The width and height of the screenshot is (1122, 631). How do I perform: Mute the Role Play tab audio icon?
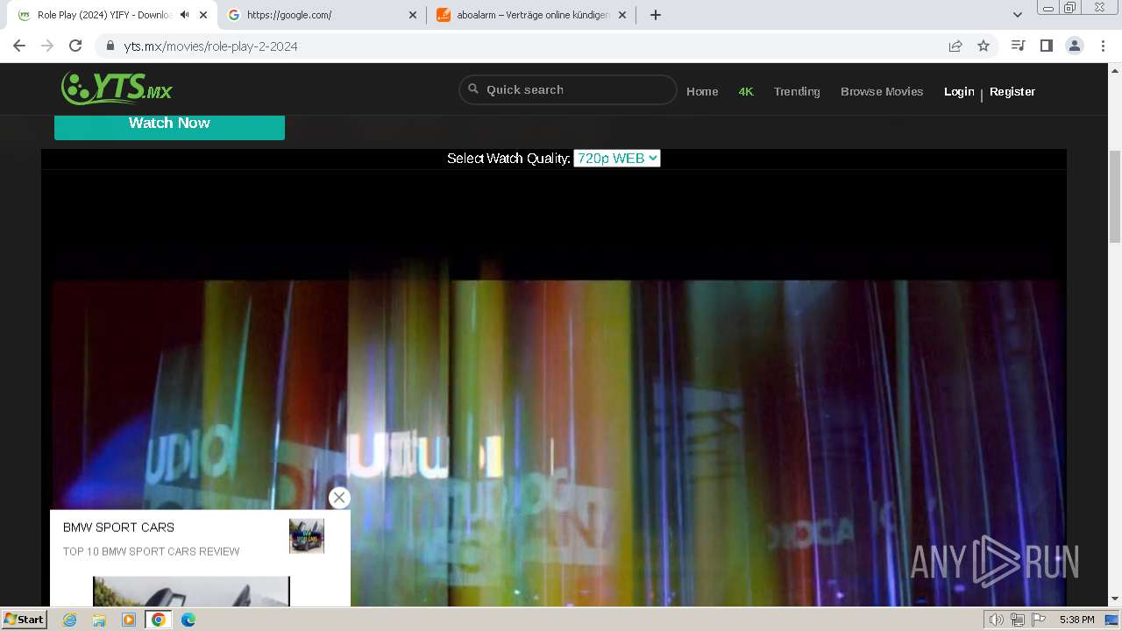pos(185,15)
